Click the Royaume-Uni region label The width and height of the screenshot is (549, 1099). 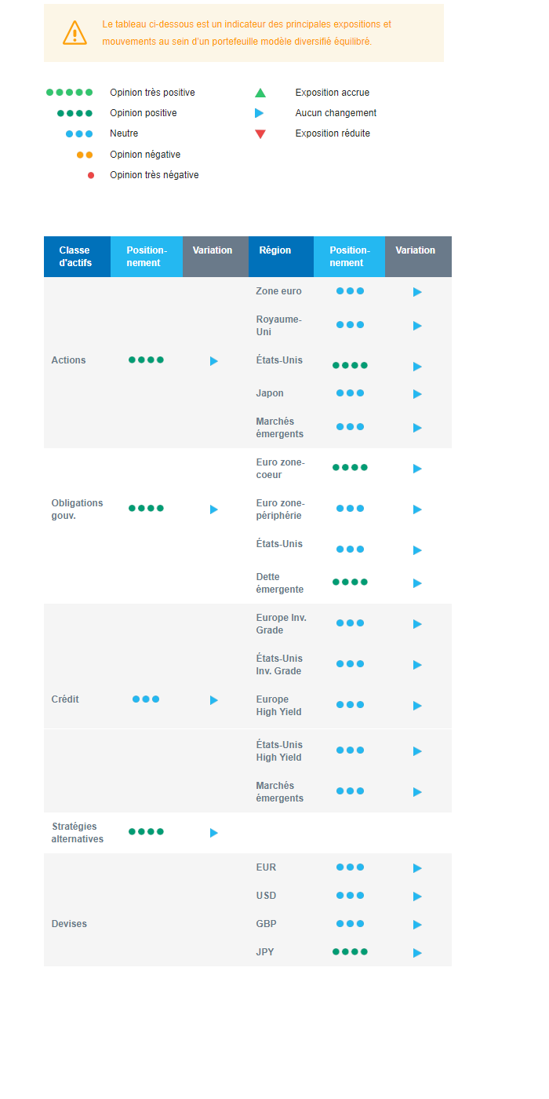tap(278, 326)
